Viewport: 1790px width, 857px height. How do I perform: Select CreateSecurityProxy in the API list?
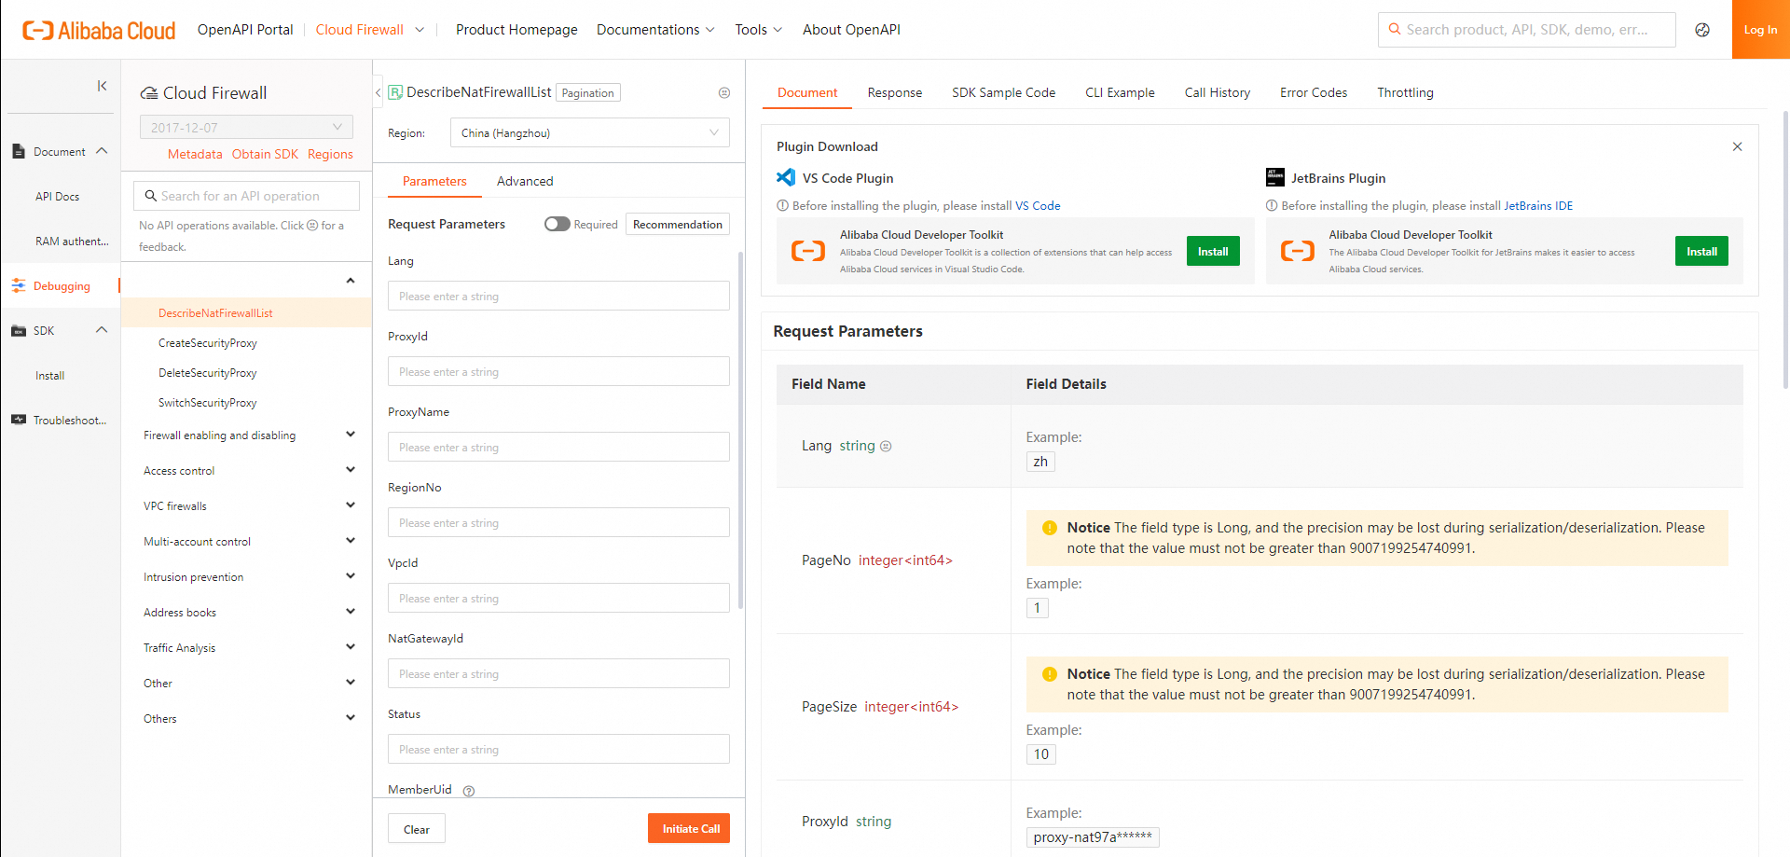coord(208,343)
